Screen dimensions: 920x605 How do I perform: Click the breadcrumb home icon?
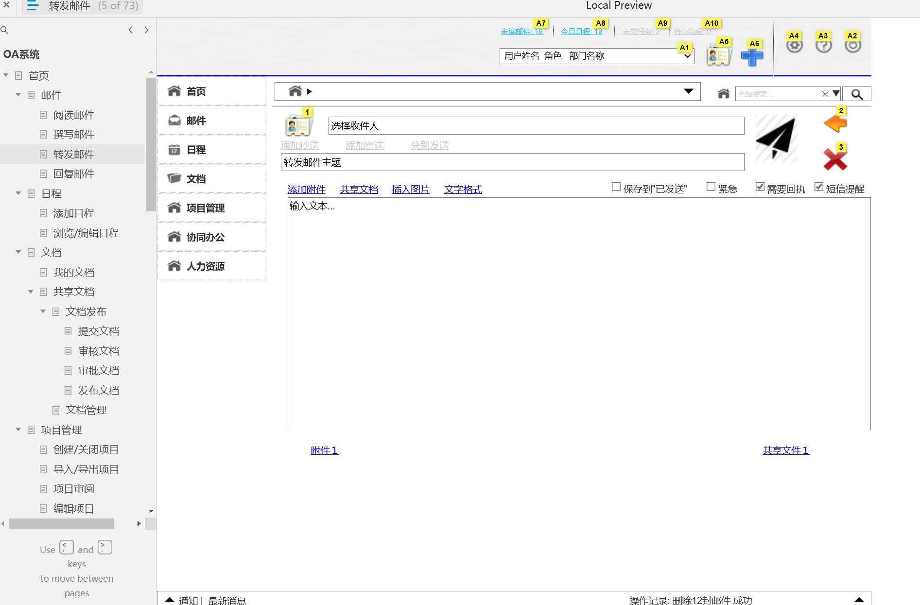pyautogui.click(x=295, y=91)
